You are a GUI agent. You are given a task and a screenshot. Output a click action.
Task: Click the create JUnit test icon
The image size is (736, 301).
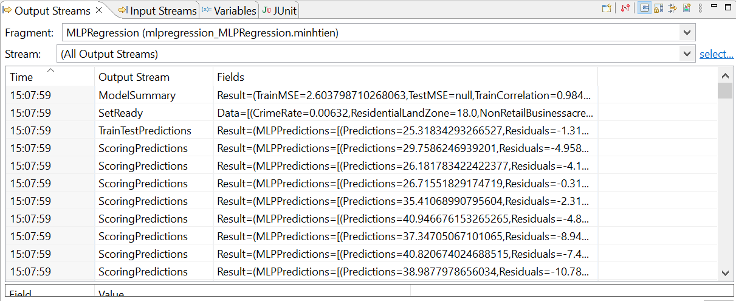click(x=687, y=9)
